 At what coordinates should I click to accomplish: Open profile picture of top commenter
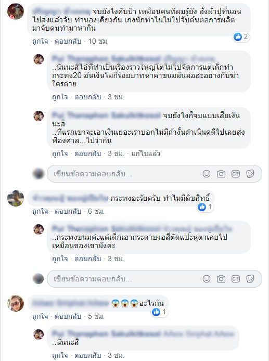pos(16,11)
